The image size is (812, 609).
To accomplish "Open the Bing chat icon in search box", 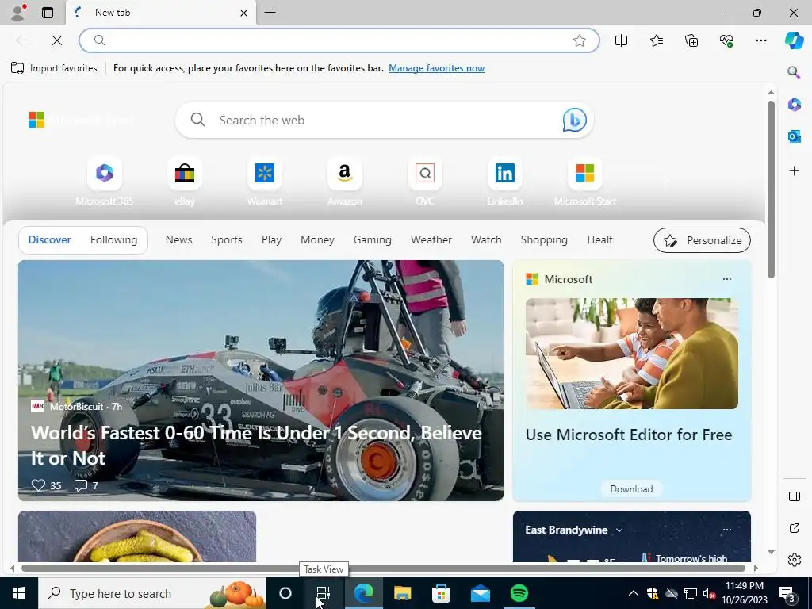I will coord(574,120).
